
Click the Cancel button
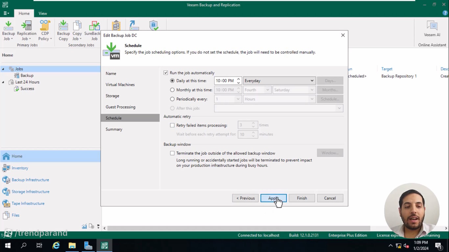pyautogui.click(x=330, y=198)
